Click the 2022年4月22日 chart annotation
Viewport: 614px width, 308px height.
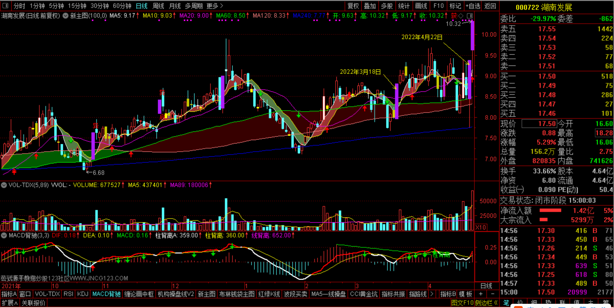422,37
